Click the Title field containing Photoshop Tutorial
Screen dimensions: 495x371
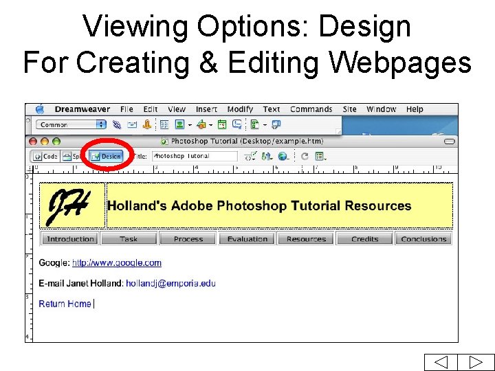point(195,156)
